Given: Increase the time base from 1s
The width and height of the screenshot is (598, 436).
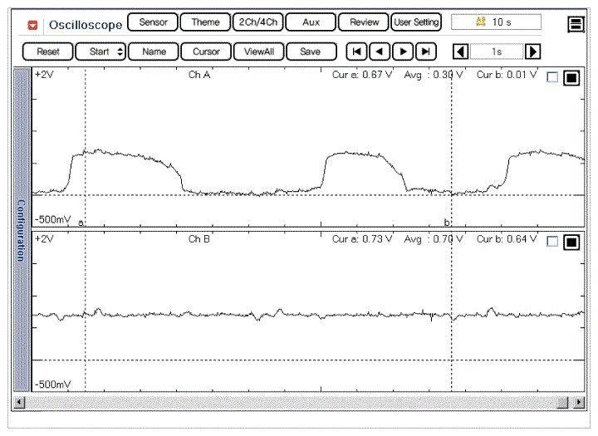Looking at the screenshot, I should coord(533,51).
